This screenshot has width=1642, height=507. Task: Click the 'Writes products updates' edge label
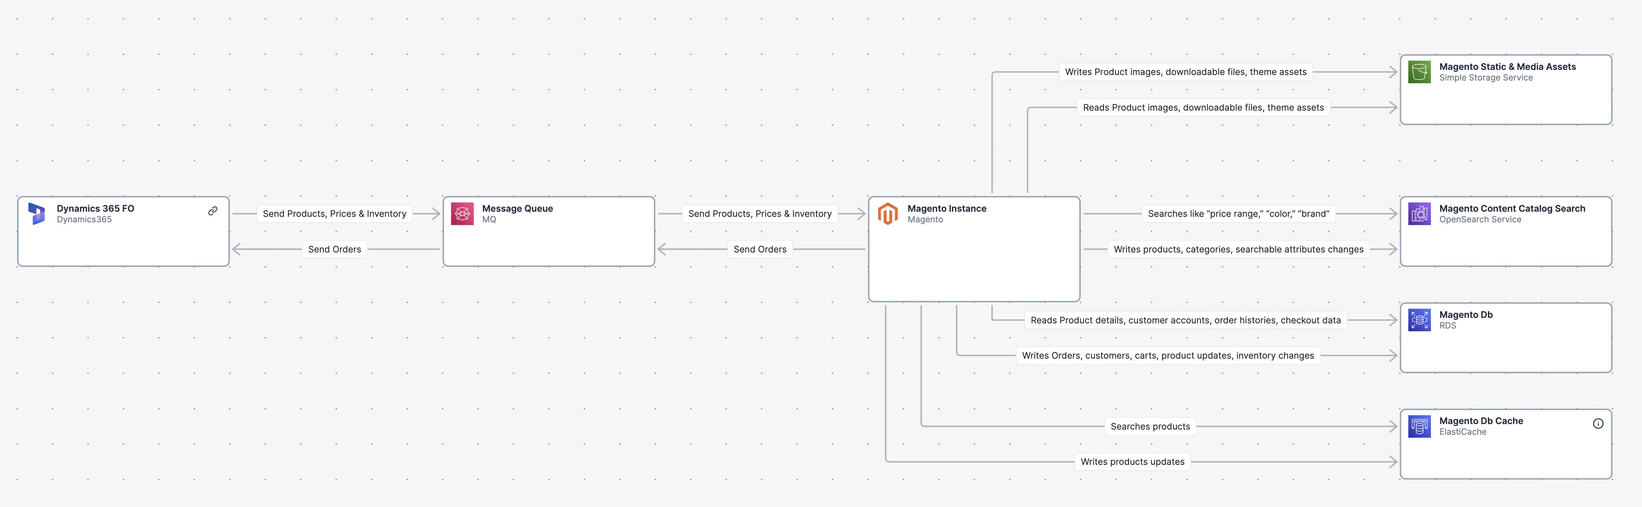click(x=1132, y=461)
